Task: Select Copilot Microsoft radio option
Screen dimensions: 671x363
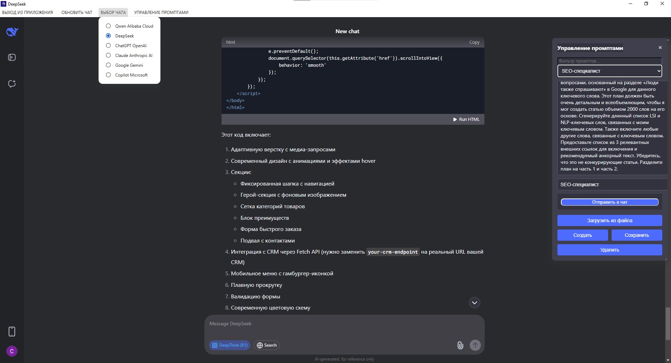Action: 108,75
